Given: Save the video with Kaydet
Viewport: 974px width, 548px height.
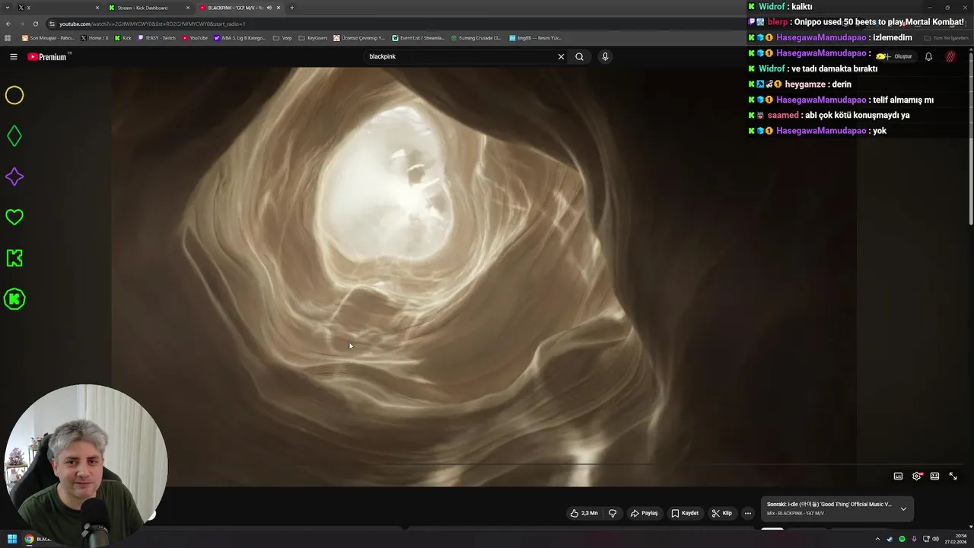Looking at the screenshot, I should [x=684, y=513].
